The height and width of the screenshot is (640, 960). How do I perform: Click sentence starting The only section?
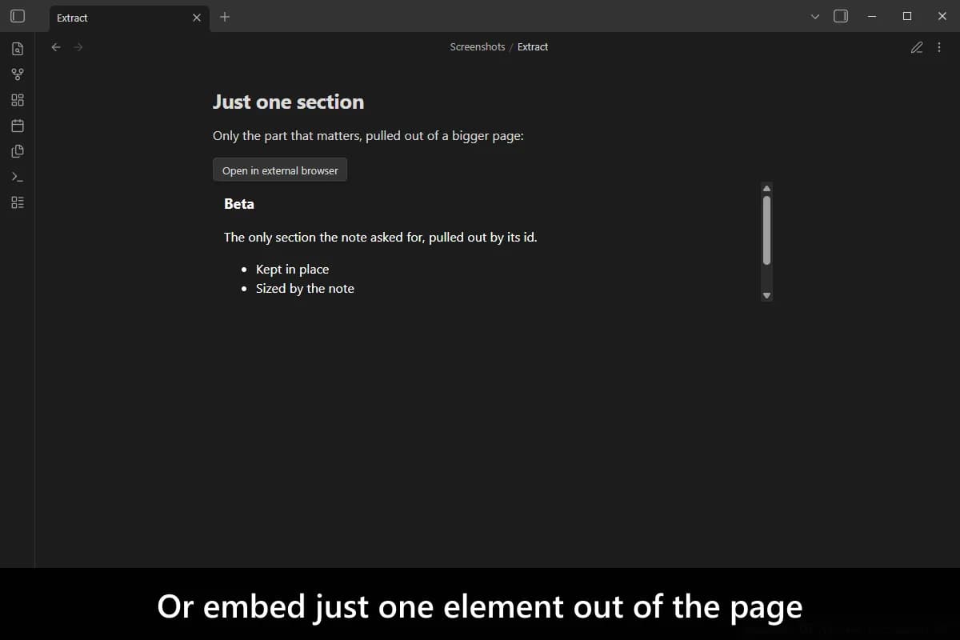point(381,238)
